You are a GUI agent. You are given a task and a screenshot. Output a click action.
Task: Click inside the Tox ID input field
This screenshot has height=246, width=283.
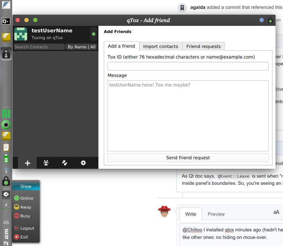(x=188, y=66)
